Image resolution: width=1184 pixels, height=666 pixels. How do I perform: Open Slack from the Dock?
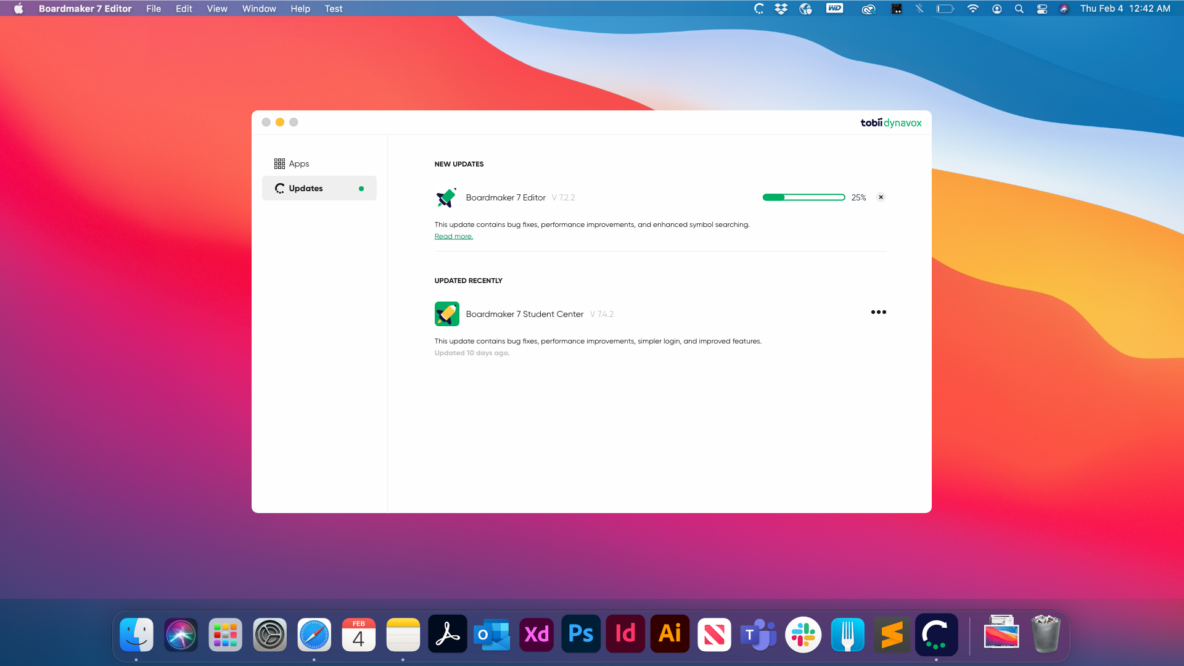click(x=803, y=635)
